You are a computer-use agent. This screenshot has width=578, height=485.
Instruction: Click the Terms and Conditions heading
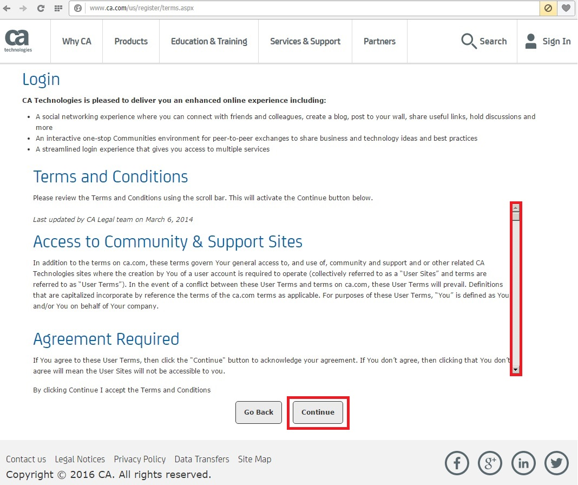coord(110,176)
